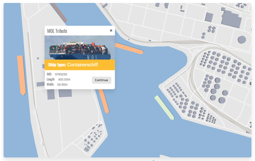Select the small square building left of largest building

coord(209,17)
